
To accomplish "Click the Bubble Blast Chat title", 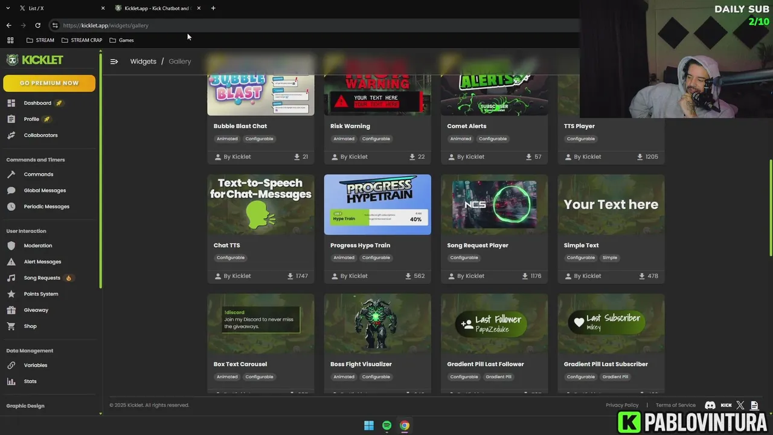I will [240, 126].
